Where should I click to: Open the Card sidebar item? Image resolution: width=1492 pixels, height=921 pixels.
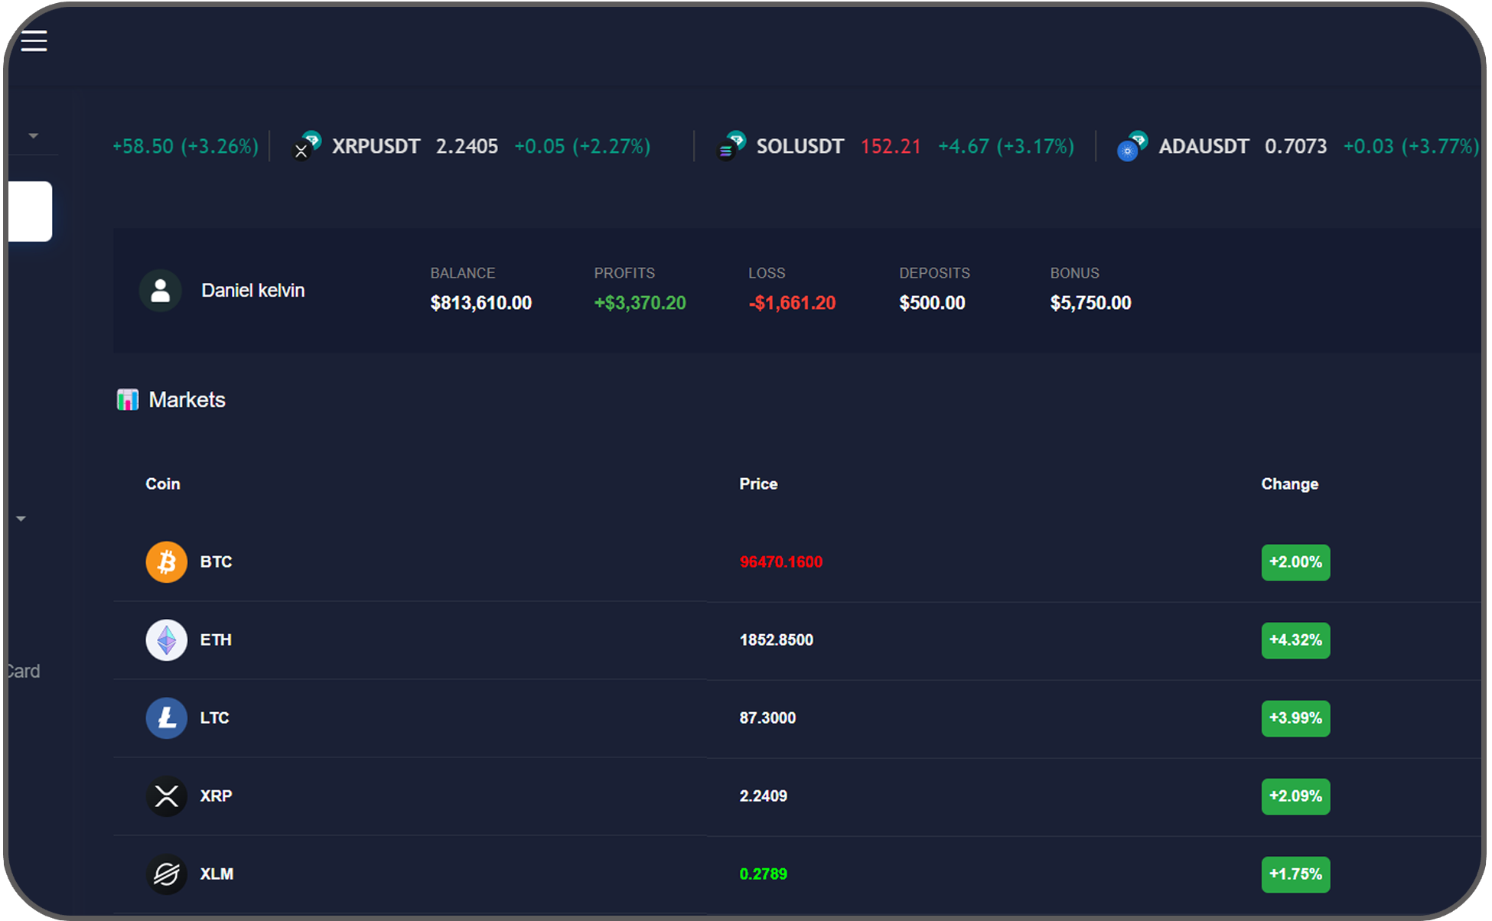pyautogui.click(x=23, y=671)
